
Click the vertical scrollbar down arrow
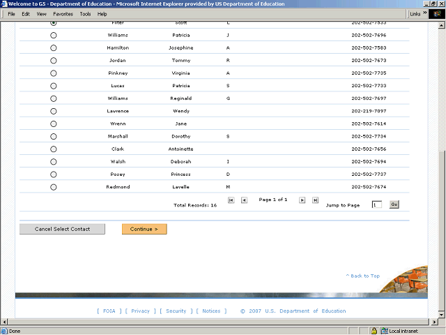pyautogui.click(x=441, y=315)
